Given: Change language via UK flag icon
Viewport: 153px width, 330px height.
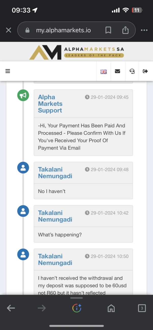Looking at the screenshot, I should [104, 71].
